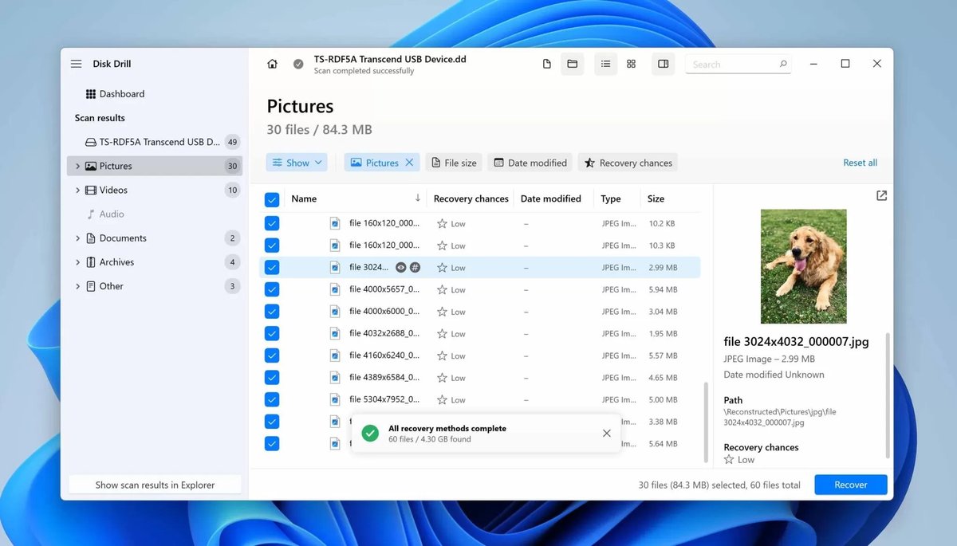Switch to grid view layout

631,64
